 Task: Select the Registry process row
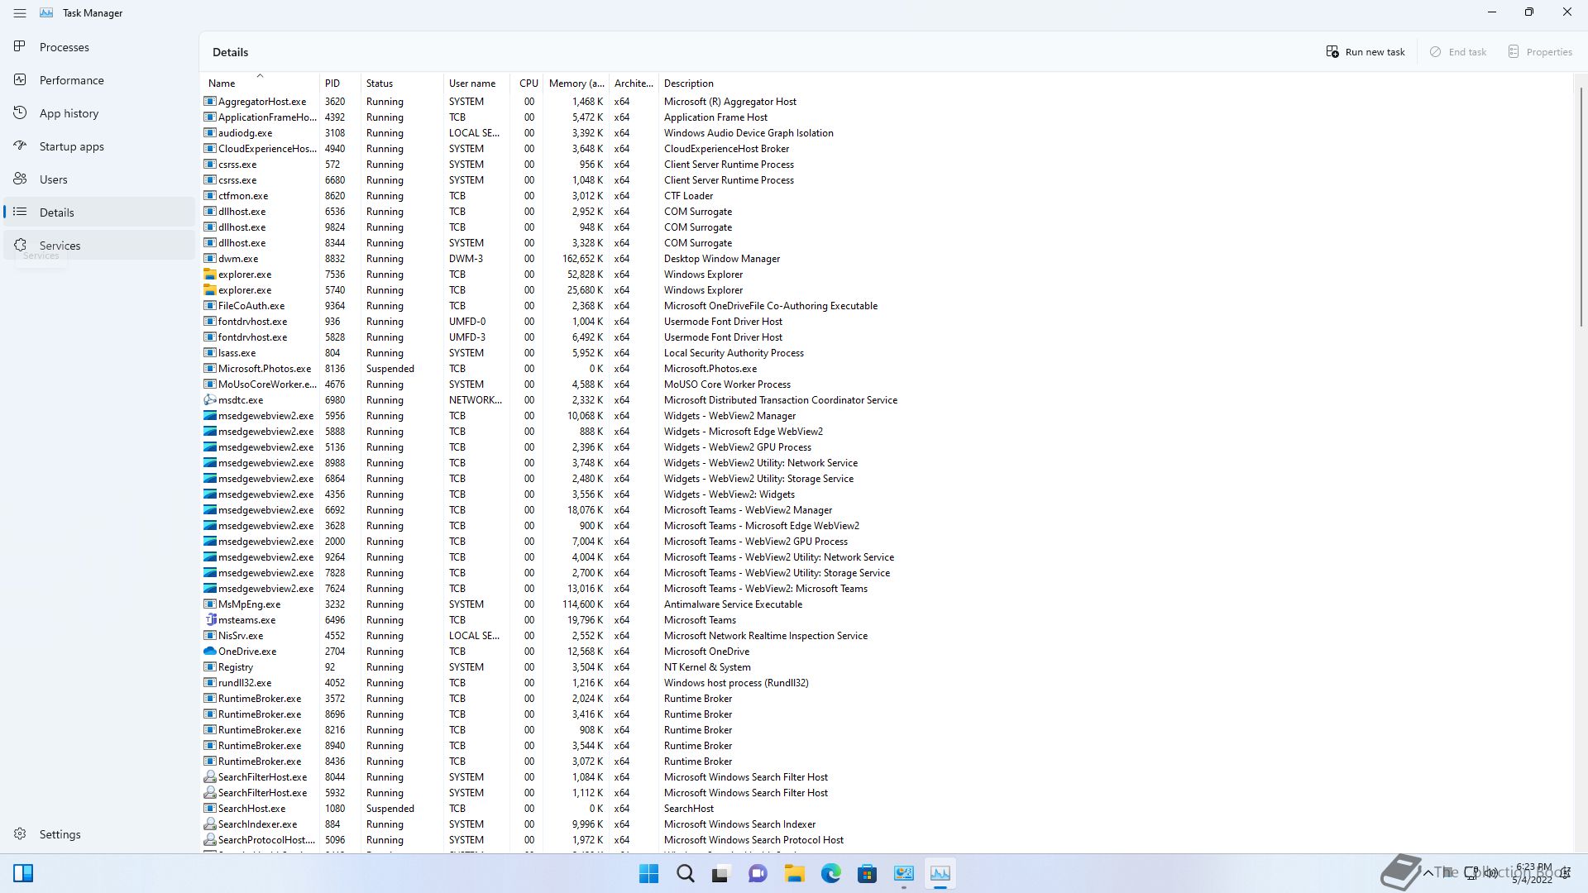point(887,667)
